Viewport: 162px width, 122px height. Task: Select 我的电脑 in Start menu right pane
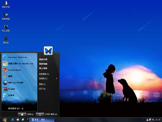43,64
